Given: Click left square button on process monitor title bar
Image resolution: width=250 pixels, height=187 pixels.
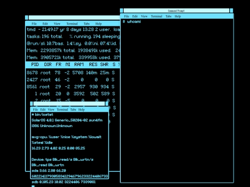Looking at the screenshot, I should [x=27, y=18].
